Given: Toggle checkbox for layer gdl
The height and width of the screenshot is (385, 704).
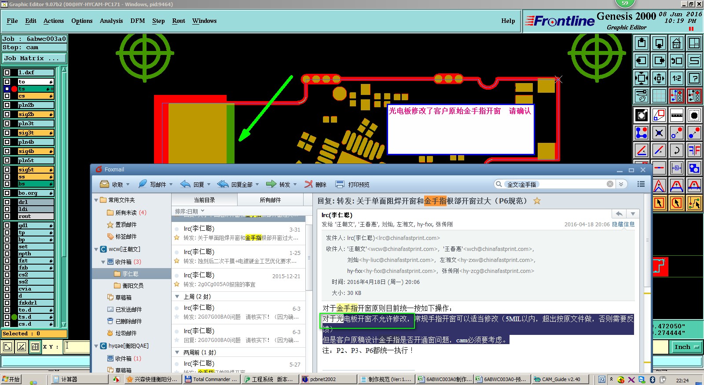Looking at the screenshot, I should [x=7, y=225].
